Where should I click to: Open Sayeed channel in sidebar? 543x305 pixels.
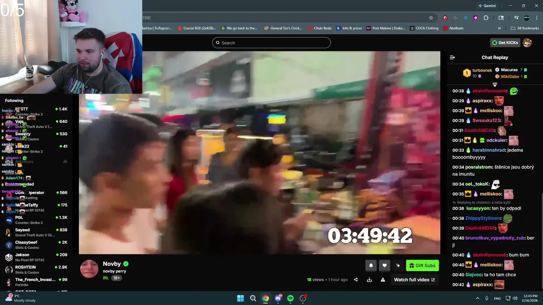pyautogui.click(x=36, y=232)
